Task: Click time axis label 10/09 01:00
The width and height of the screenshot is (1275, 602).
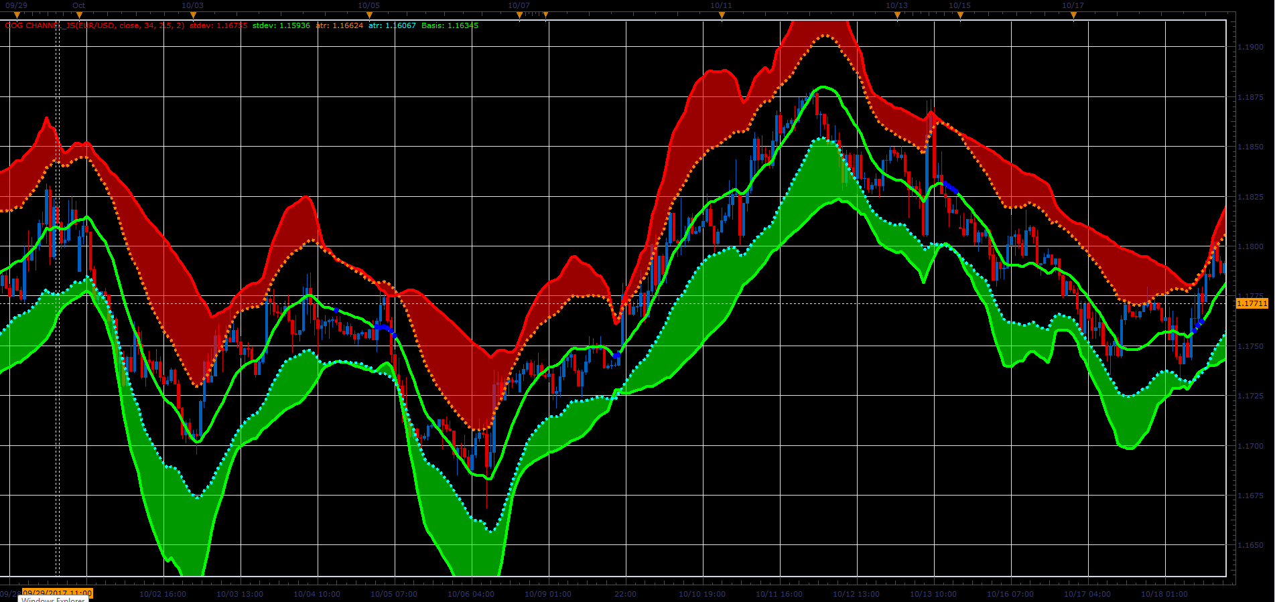Action: pyautogui.click(x=548, y=594)
